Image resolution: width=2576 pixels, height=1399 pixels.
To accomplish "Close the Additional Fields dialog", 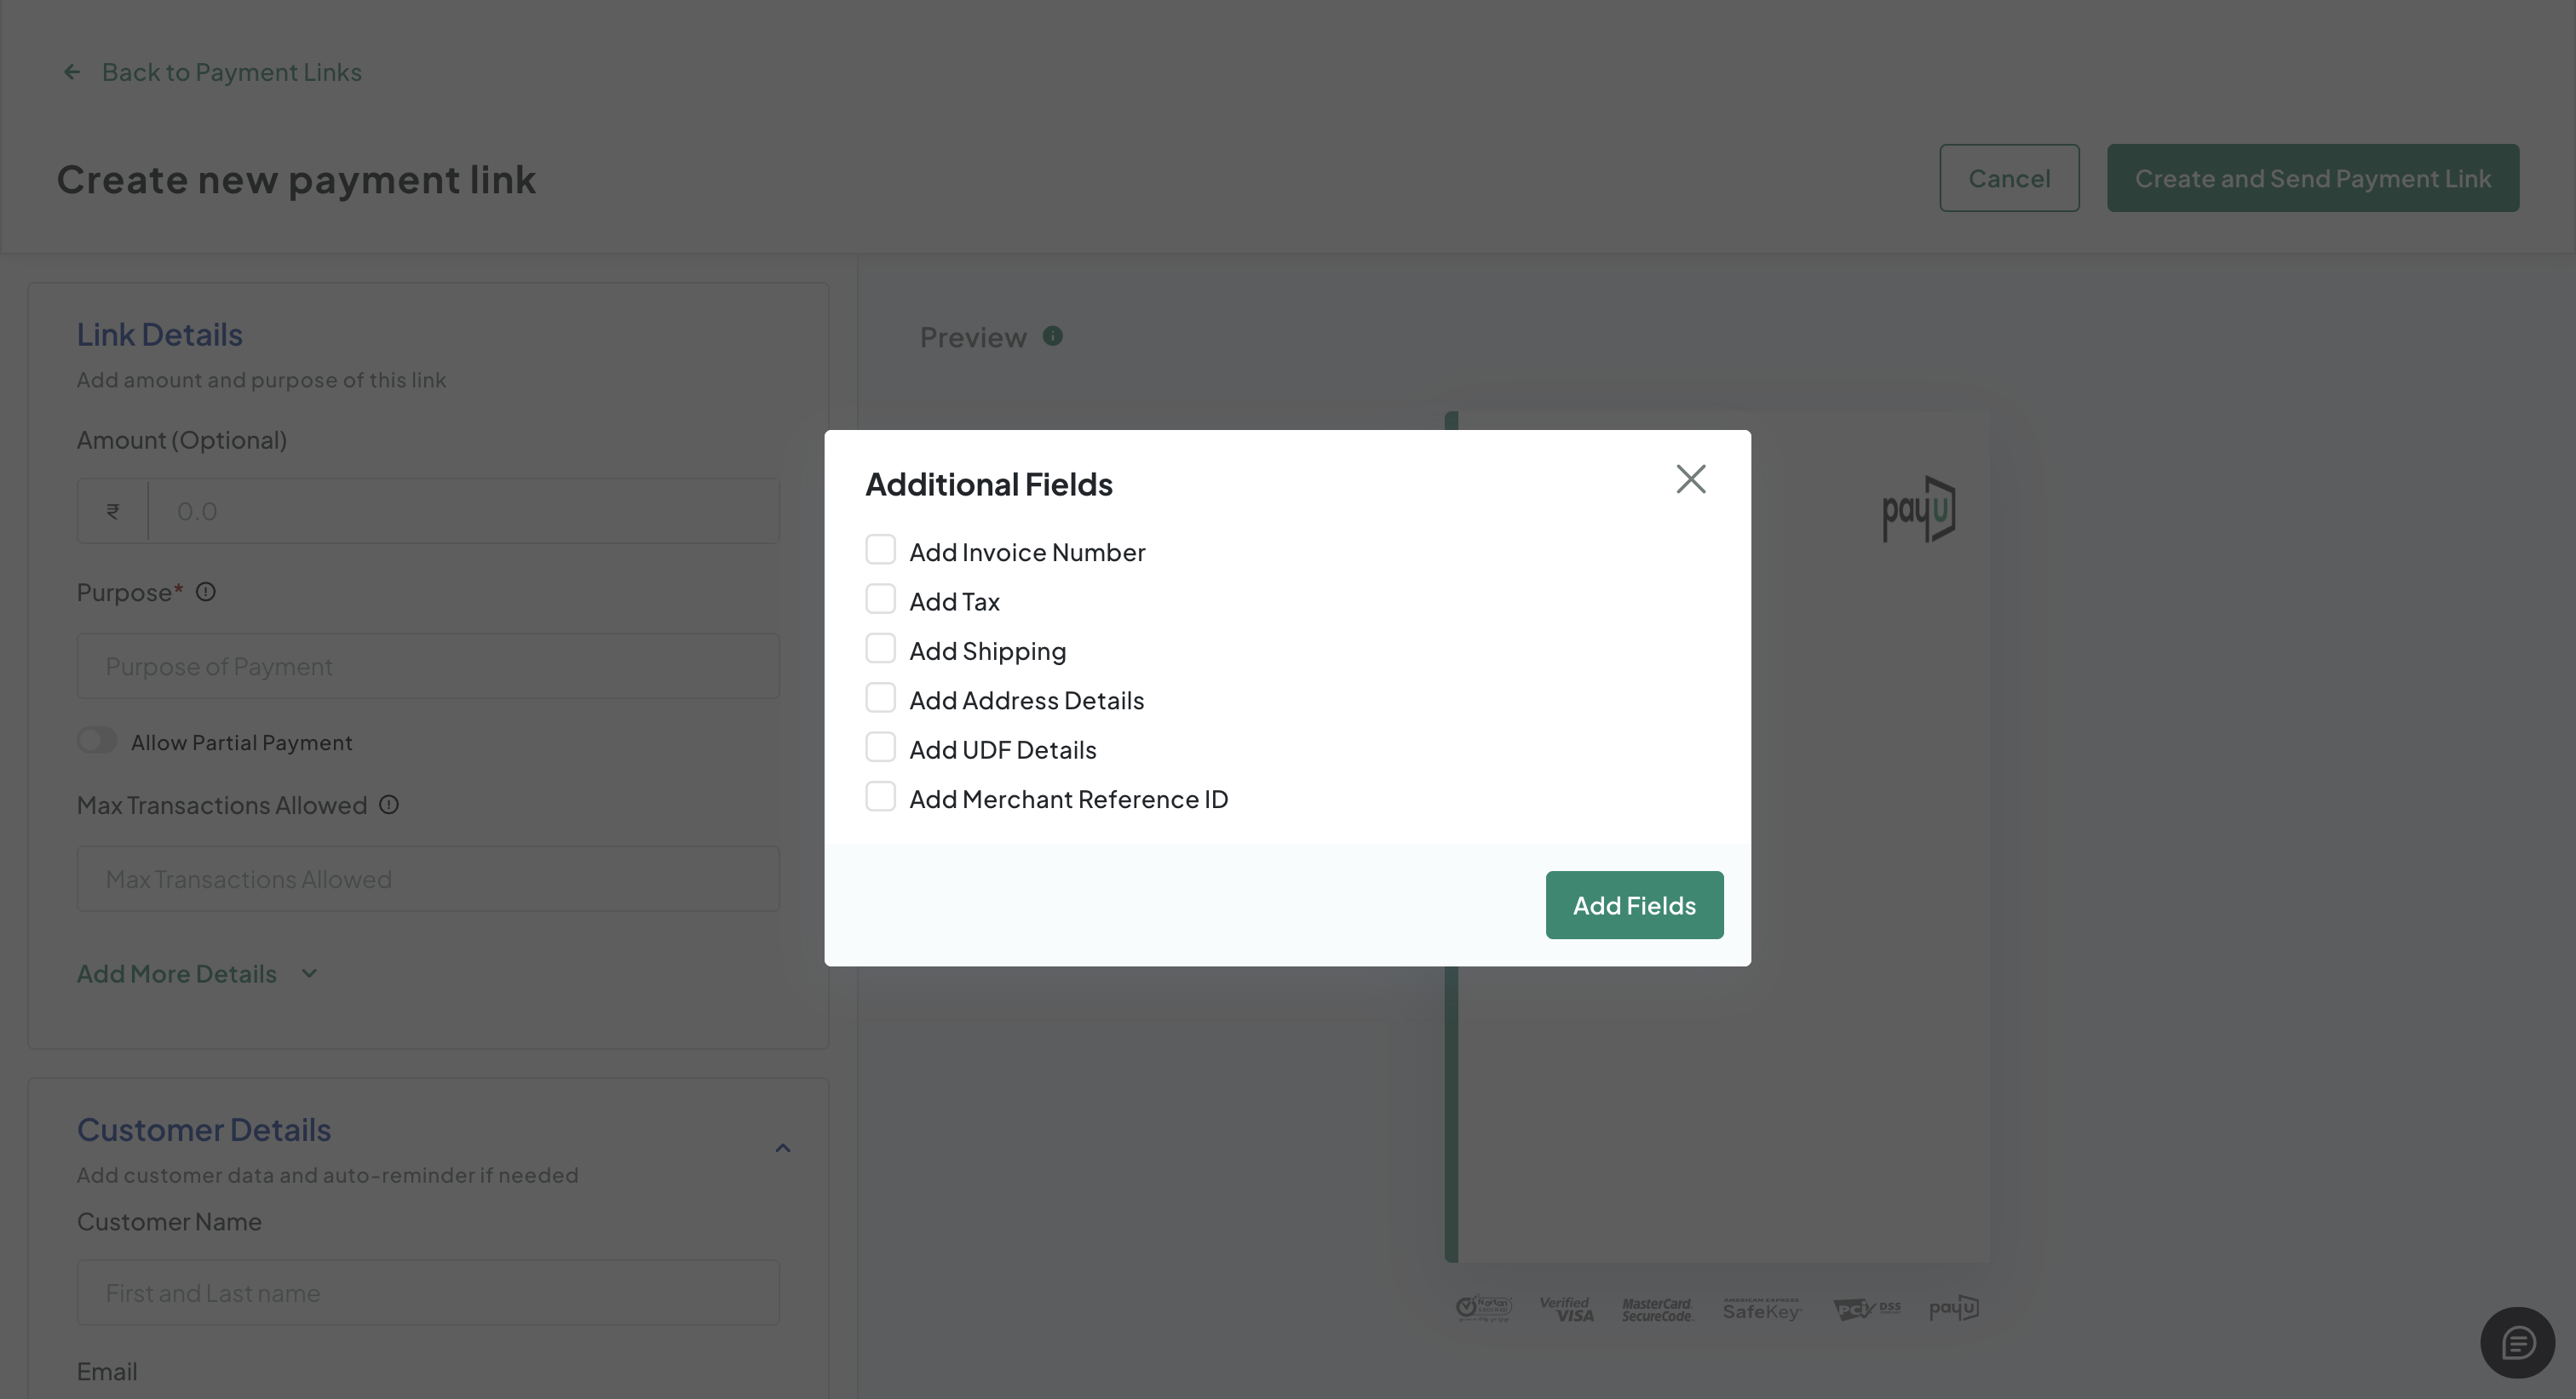I will click(x=1691, y=479).
